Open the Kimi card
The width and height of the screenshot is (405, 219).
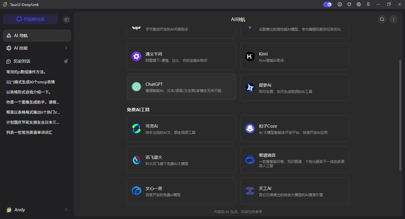coord(295,56)
